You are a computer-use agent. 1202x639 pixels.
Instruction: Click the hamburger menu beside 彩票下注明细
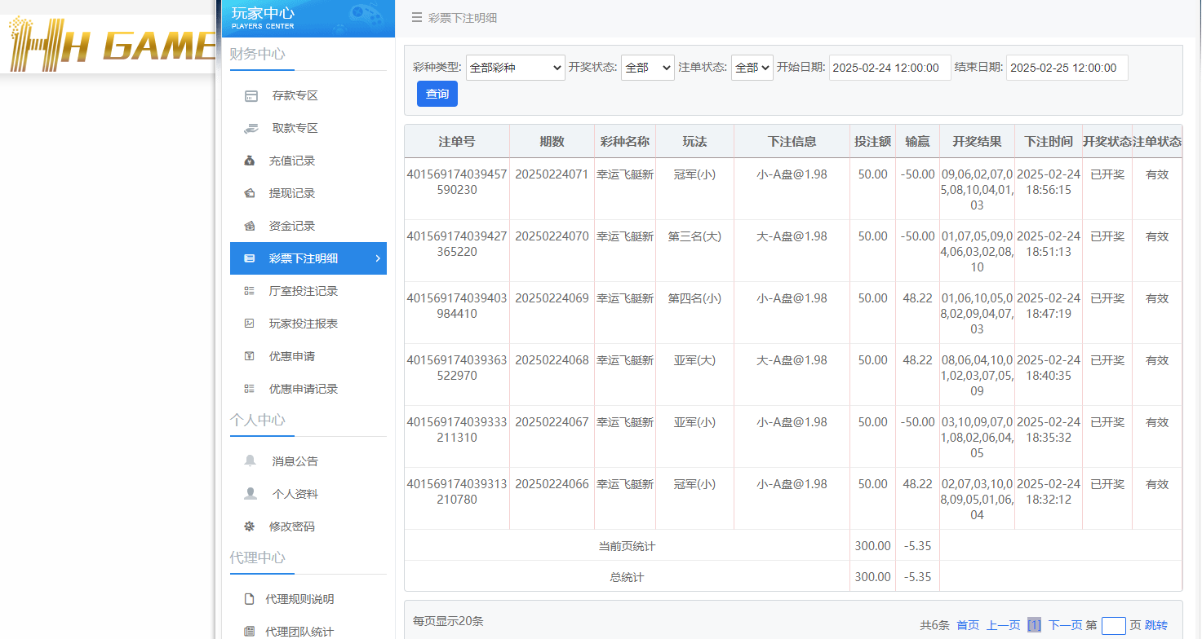point(415,16)
